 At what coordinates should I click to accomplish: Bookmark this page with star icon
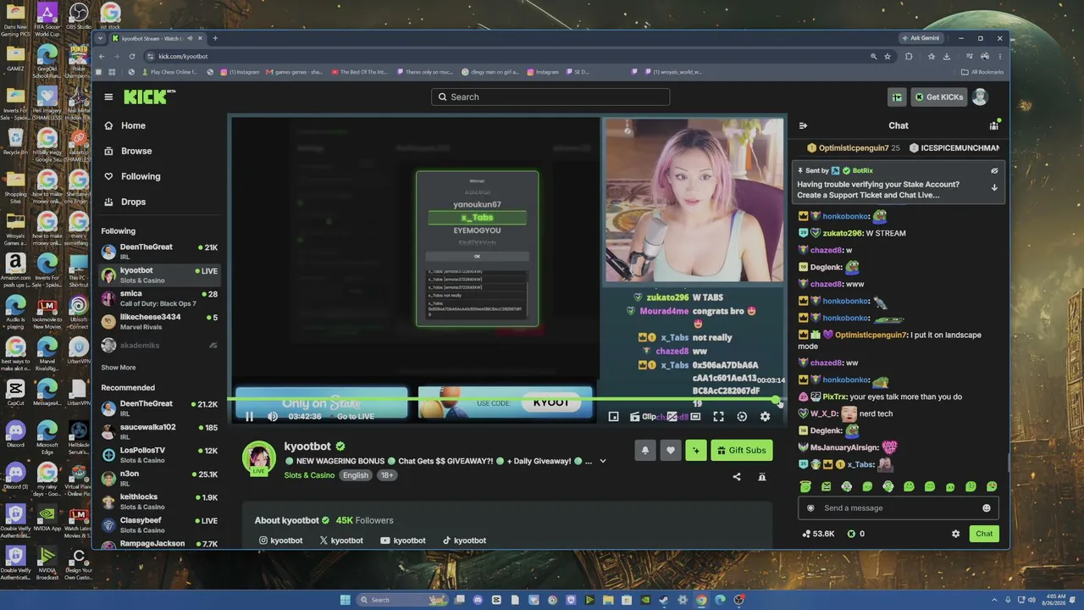click(888, 57)
